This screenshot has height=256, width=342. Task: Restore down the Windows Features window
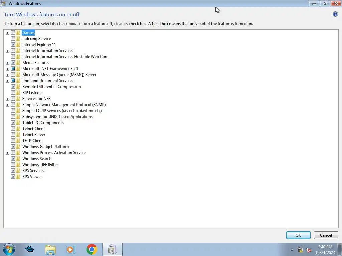(x=325, y=3)
